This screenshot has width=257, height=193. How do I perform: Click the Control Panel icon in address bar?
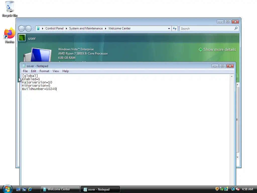coord(38,28)
